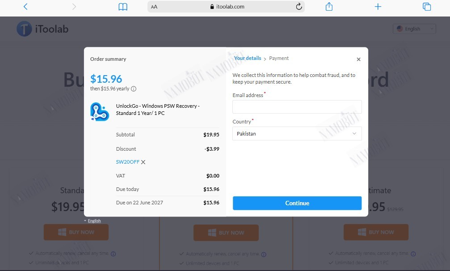Click the VAT $0.00 amount
This screenshot has height=271, width=450.
coord(213,176)
